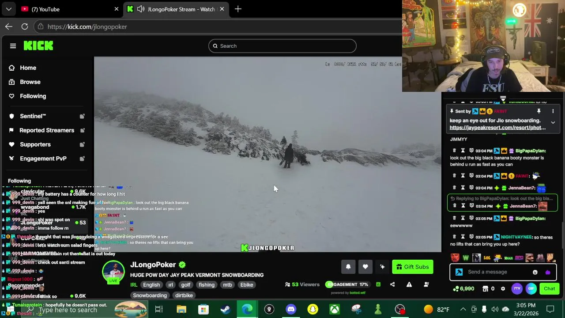Click the NIGHTVAYNEE username in chat
565x318 pixels.
coord(516,237)
